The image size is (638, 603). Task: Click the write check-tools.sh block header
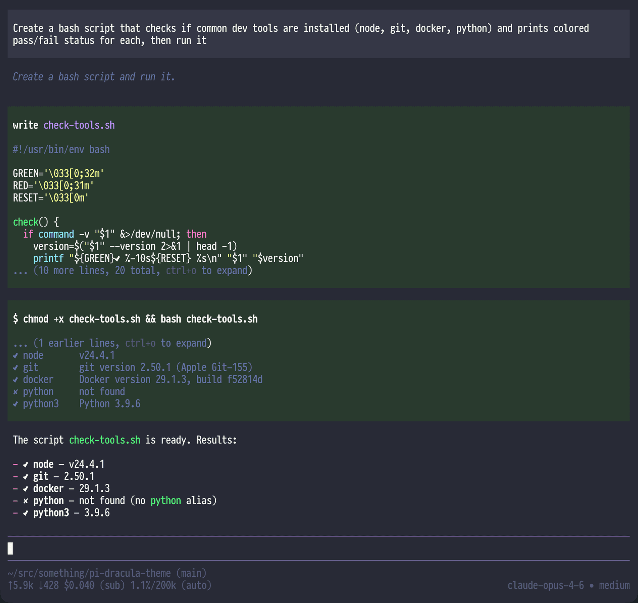pyautogui.click(x=63, y=125)
